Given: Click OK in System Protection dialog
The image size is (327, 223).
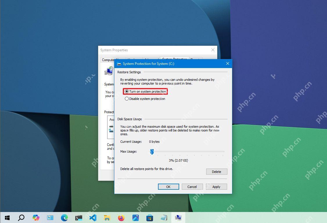Looking at the screenshot, I should tap(168, 187).
